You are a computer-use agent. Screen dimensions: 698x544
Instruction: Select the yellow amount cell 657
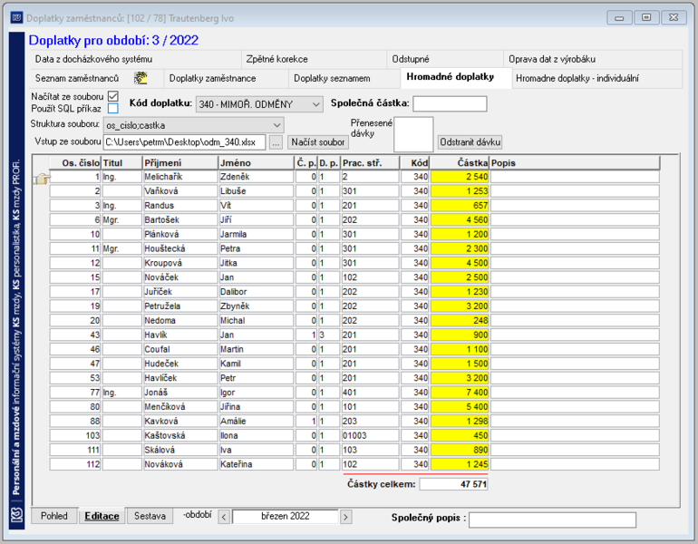click(x=460, y=205)
